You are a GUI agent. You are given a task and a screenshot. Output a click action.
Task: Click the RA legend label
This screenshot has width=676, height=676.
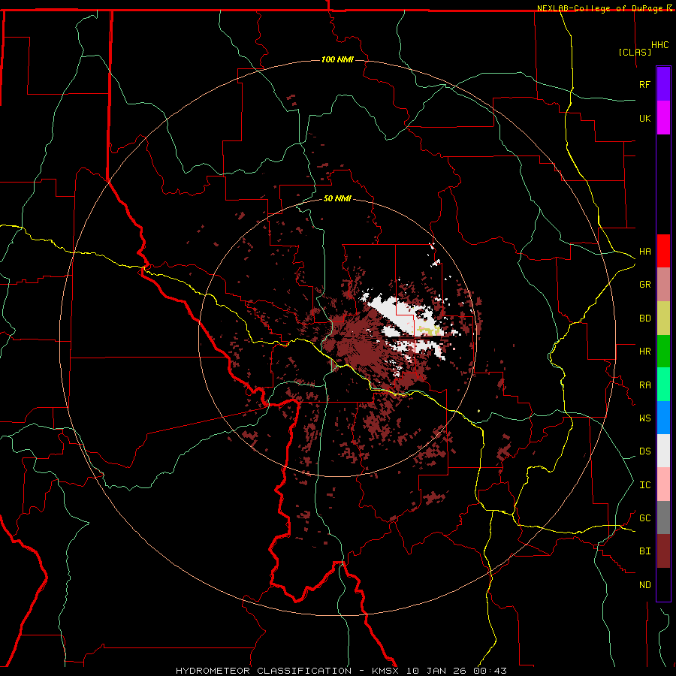click(644, 385)
